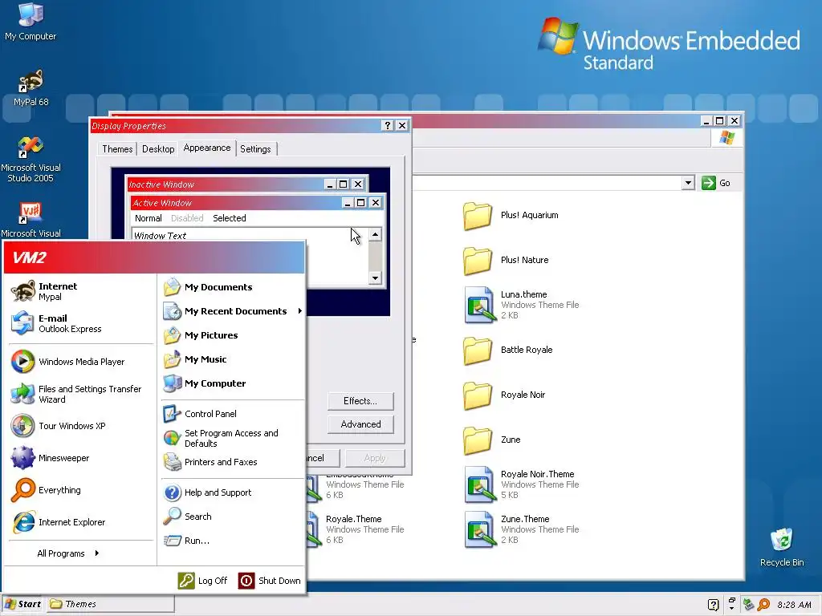Click preview scrollbar up arrow
Viewport: 822px width, 616px height.
[375, 235]
